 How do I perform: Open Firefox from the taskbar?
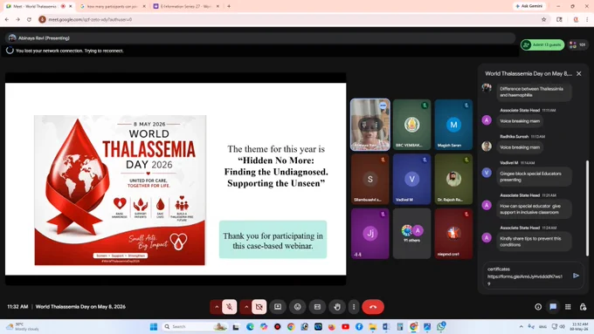(332, 327)
